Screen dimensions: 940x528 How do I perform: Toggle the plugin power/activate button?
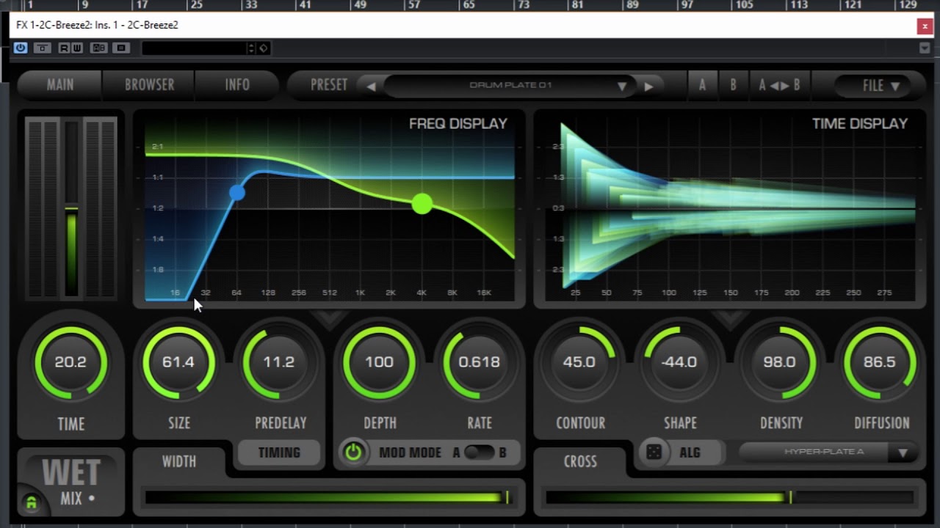click(21, 48)
